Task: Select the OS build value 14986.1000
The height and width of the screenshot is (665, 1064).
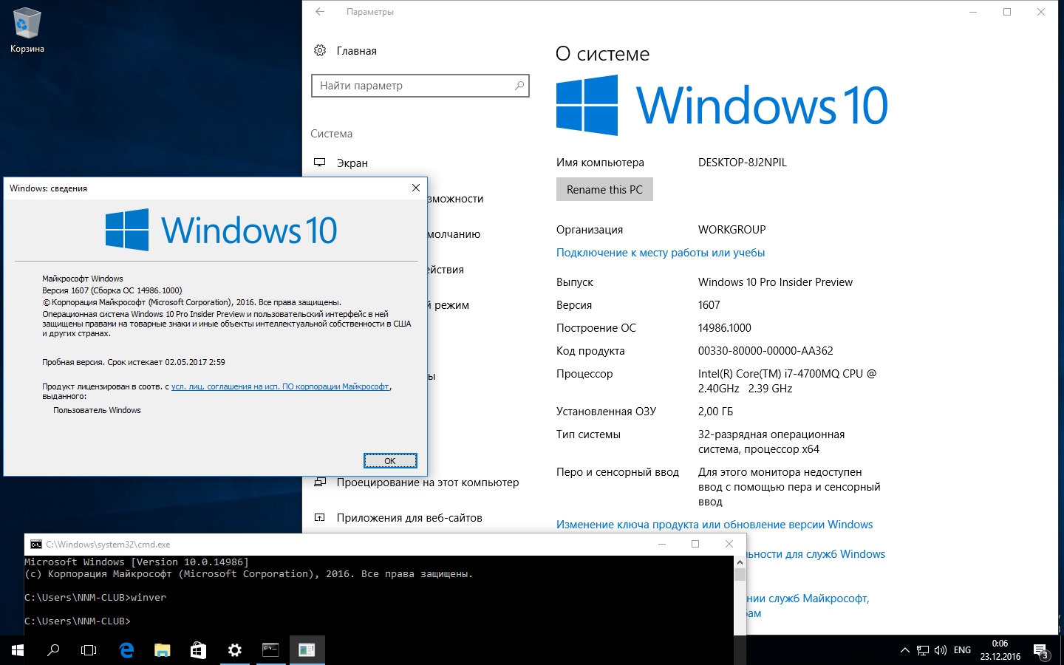Action: 725,328
